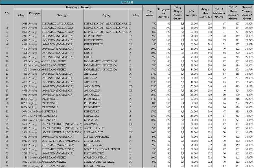Select the "Τιμή Ζώνης" column header
This screenshot has height=168, width=254.
point(150,13)
